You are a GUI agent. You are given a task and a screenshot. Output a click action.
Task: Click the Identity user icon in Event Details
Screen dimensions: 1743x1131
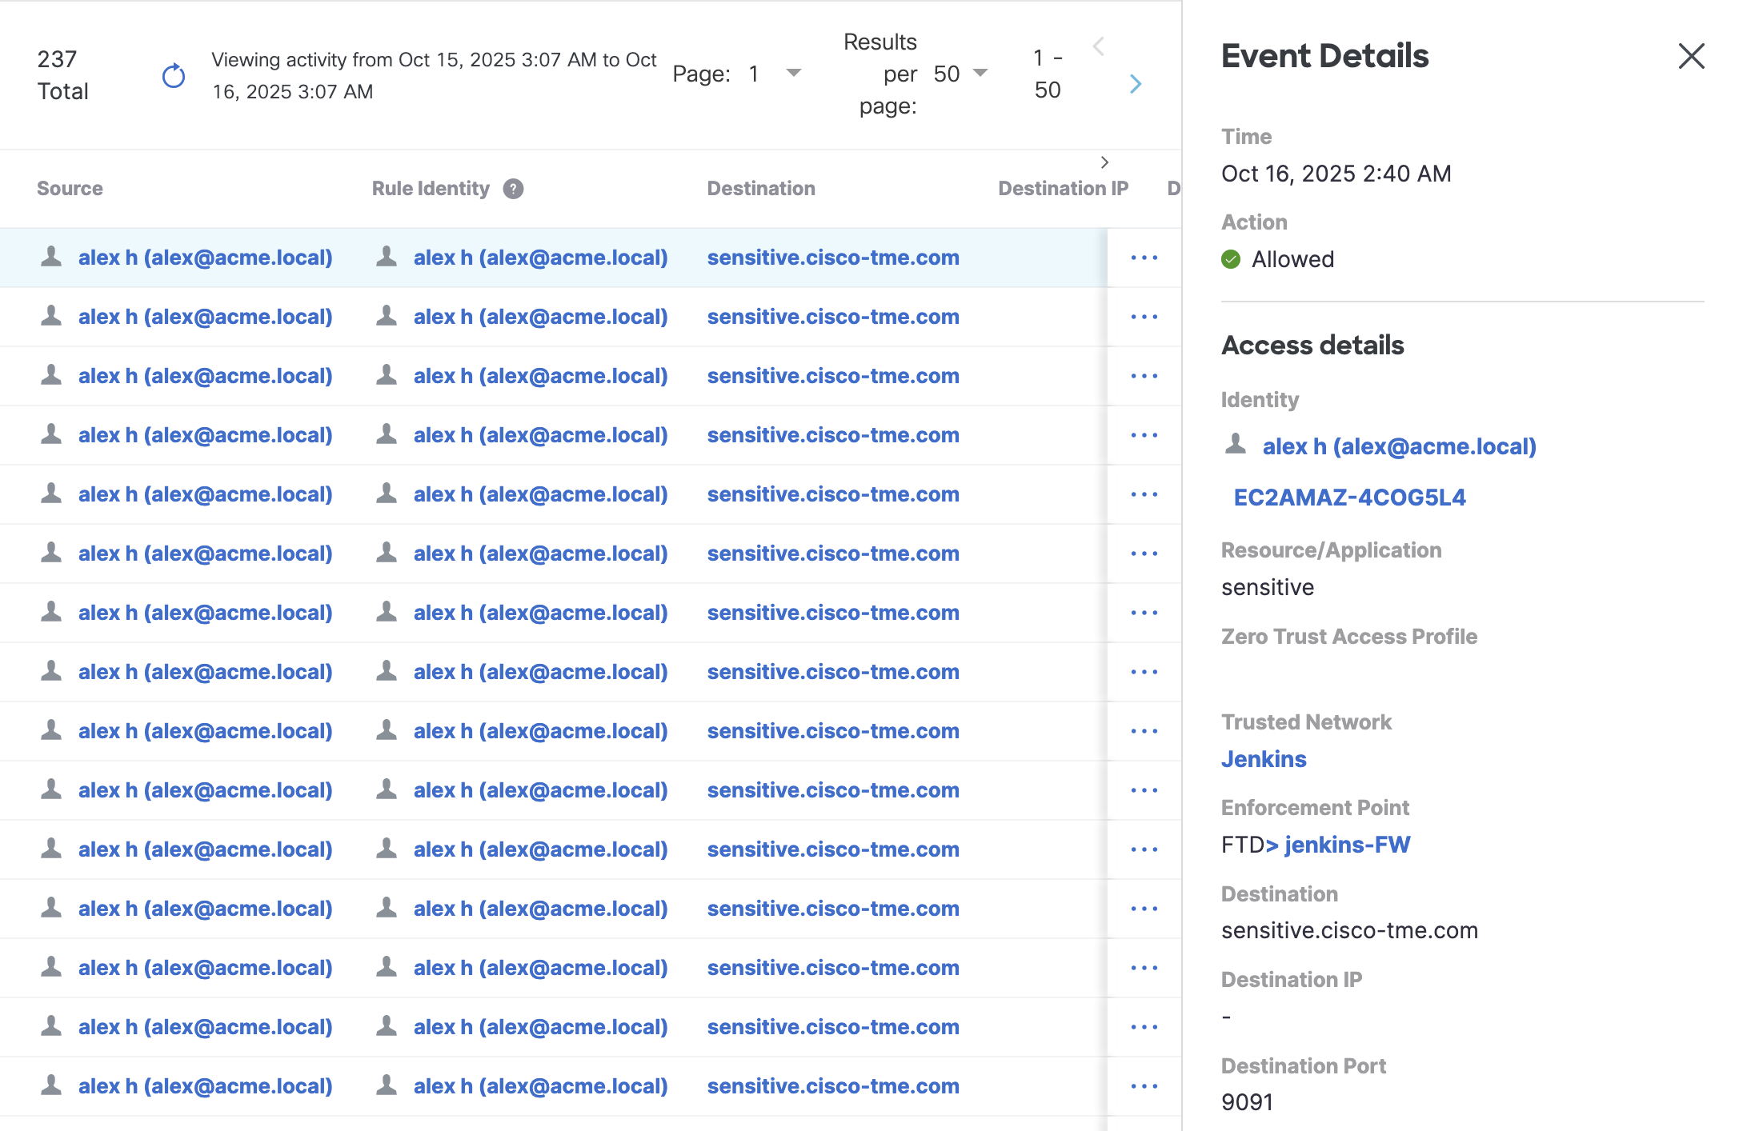[x=1236, y=445]
